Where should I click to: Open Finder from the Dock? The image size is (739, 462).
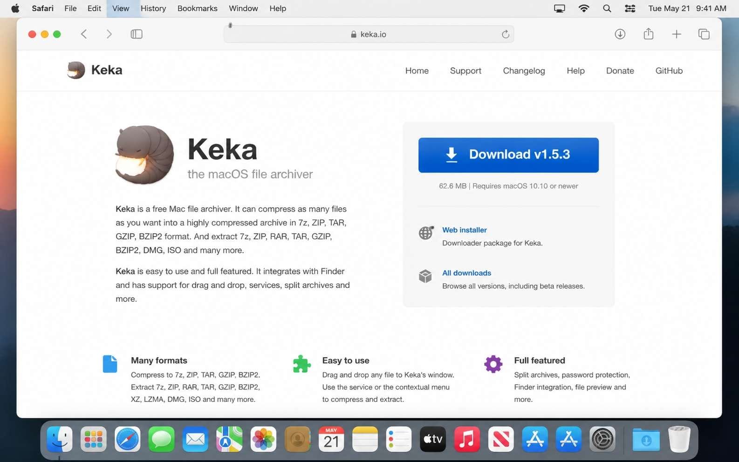(x=60, y=439)
